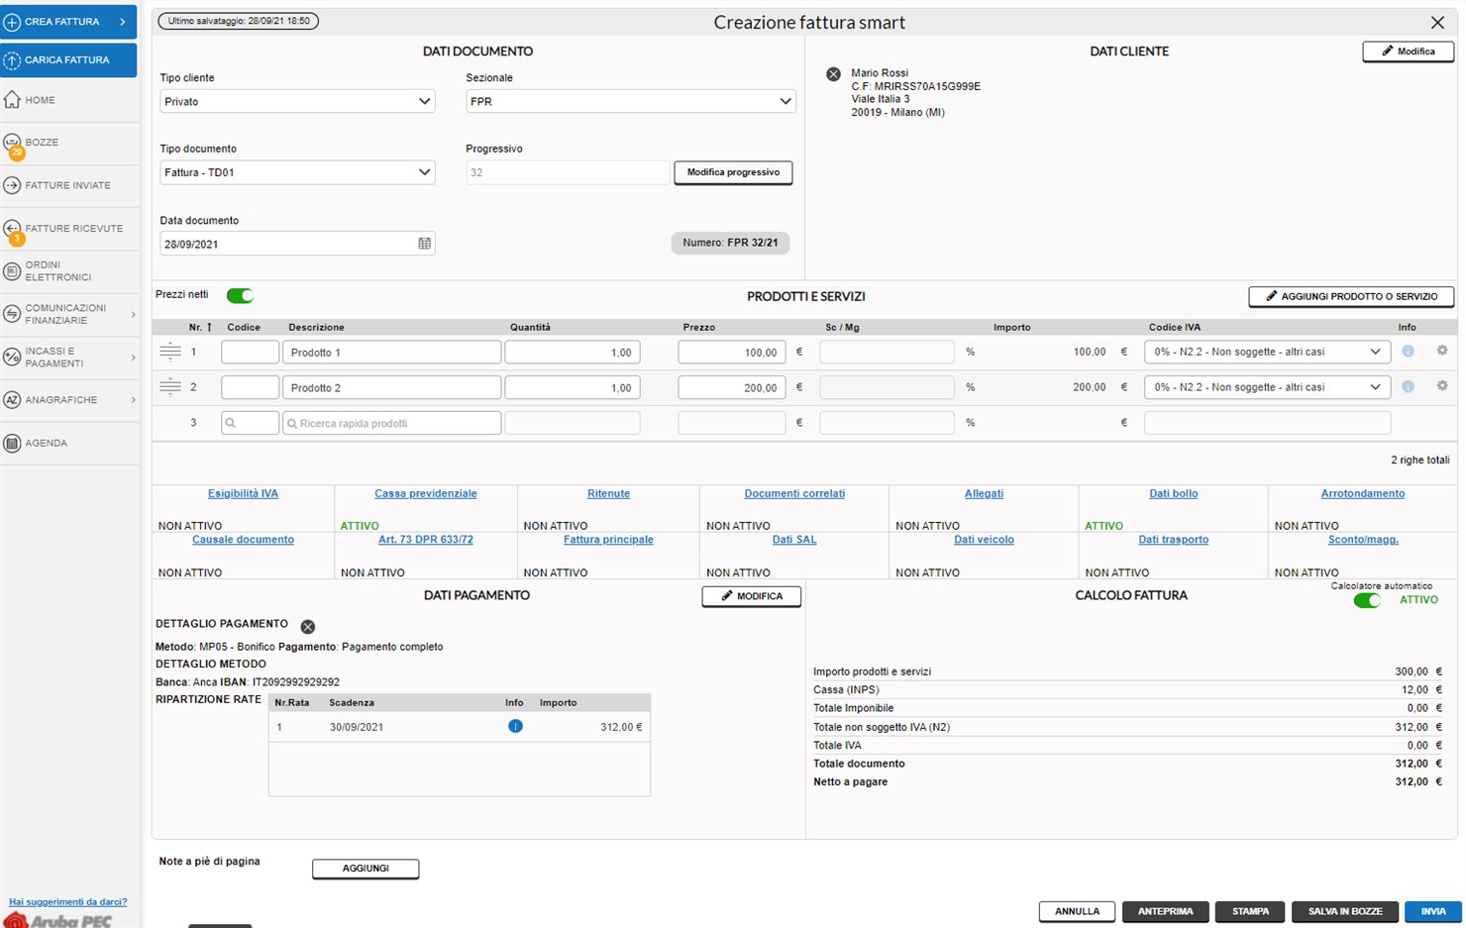Viewport: 1466px width, 928px height.
Task: Open Documenti correlati section
Action: [x=794, y=493]
